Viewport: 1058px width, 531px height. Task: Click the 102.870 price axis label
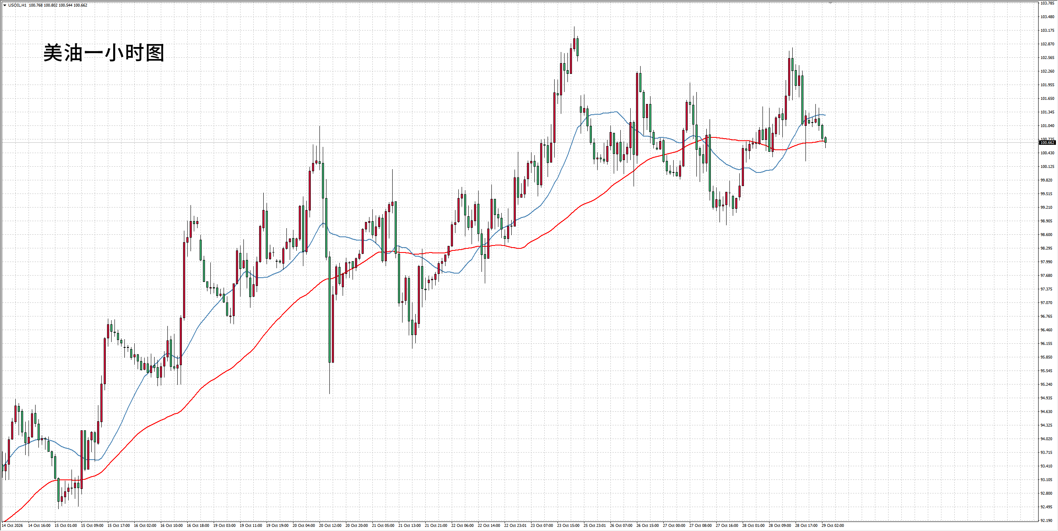click(1047, 44)
